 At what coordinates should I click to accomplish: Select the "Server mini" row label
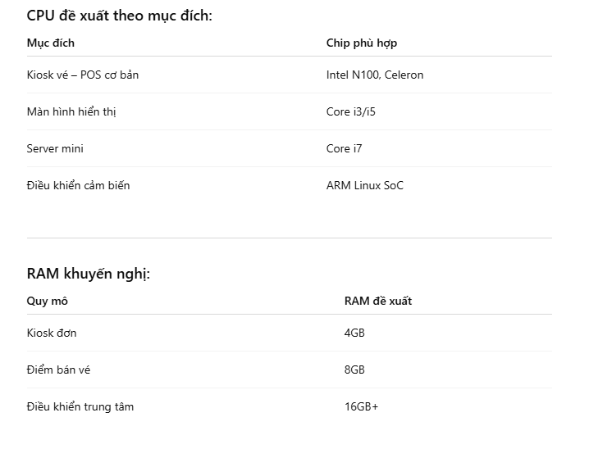[55, 148]
